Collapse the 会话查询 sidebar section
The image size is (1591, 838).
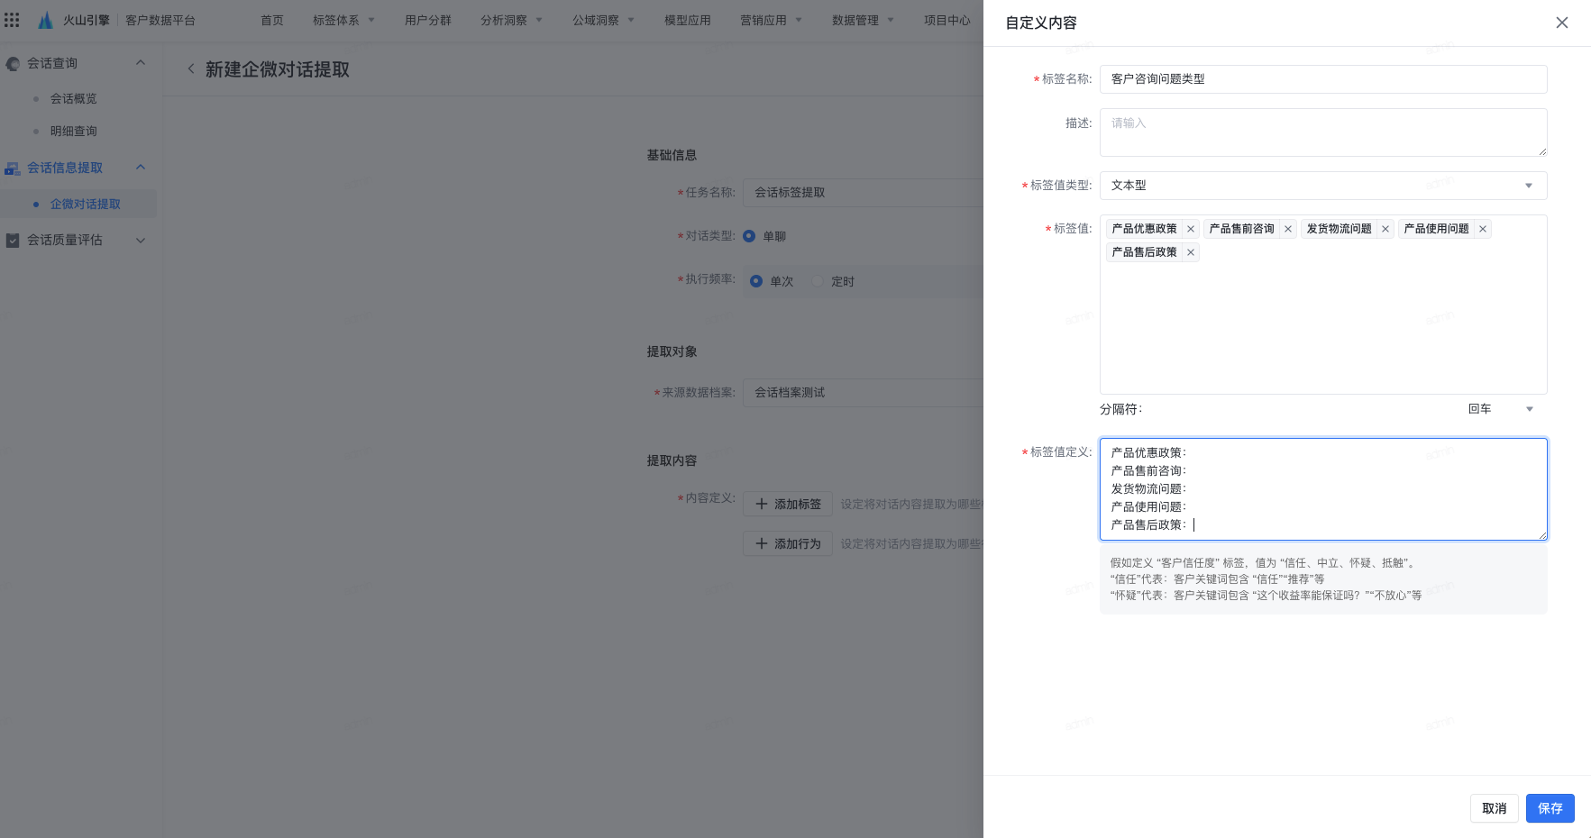(x=141, y=63)
